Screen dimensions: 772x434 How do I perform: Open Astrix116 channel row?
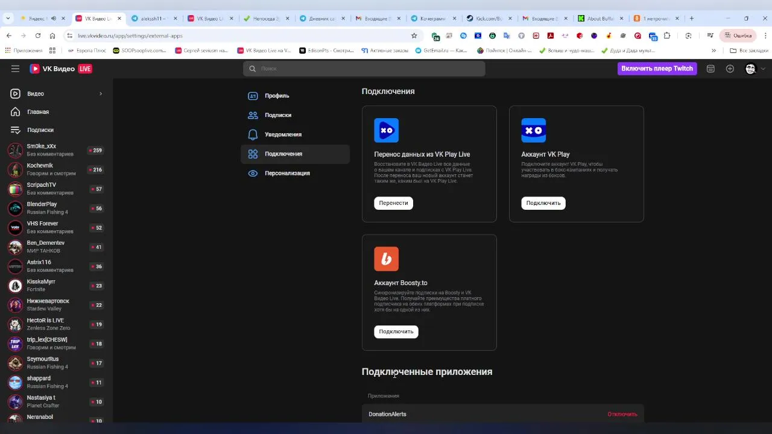[55, 266]
